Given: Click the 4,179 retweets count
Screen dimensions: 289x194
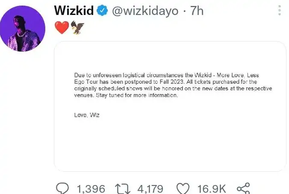Looking at the screenshot, I should point(151,188).
